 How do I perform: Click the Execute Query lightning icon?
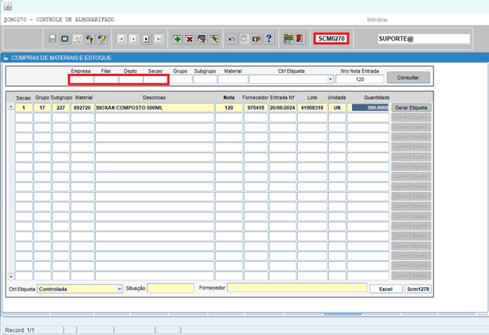102,39
